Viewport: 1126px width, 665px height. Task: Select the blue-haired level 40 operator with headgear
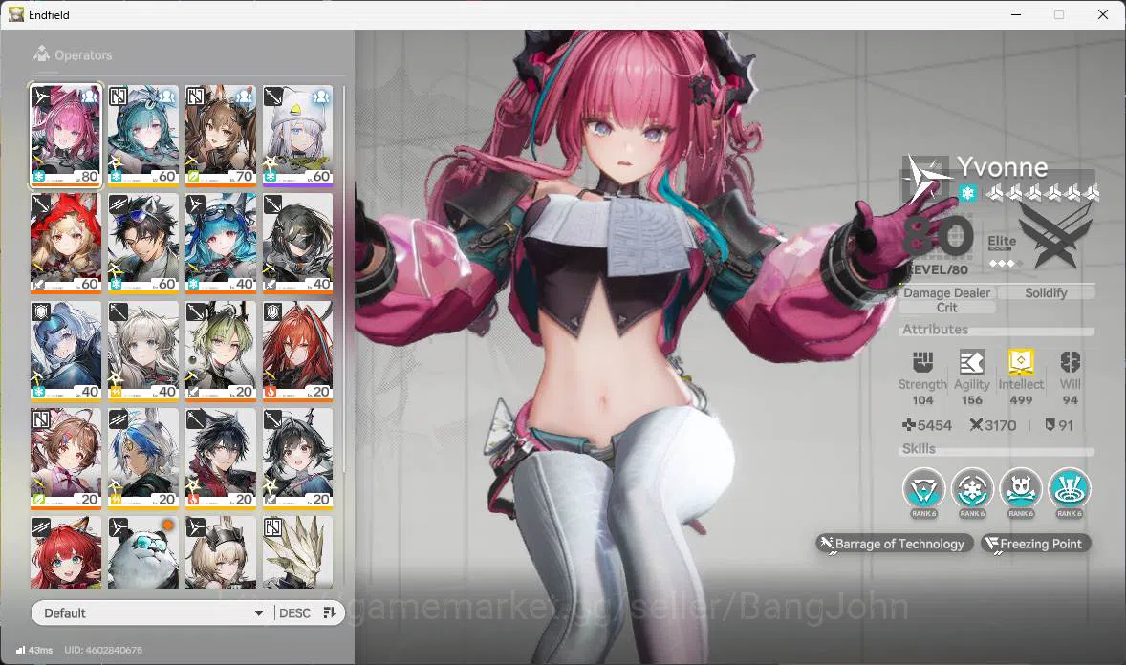coord(221,243)
